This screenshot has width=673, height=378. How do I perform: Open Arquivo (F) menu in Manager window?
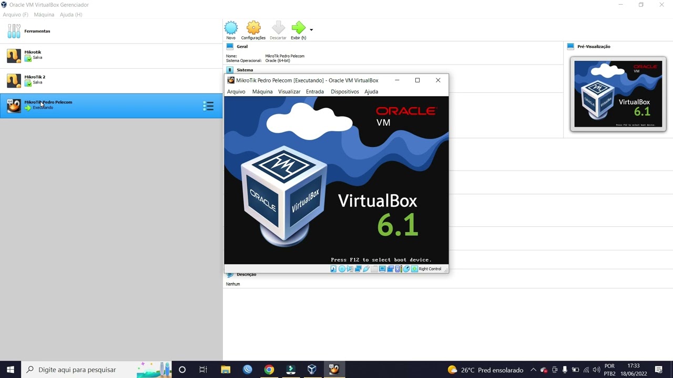[15, 15]
